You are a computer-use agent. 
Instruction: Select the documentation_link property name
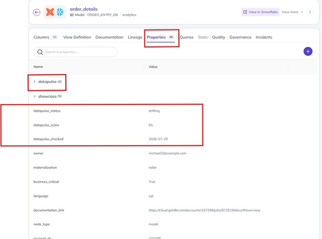(49, 210)
